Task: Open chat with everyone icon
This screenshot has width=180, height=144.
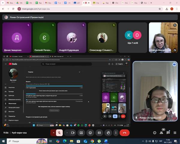Action: tap(169, 133)
